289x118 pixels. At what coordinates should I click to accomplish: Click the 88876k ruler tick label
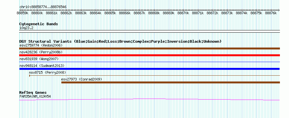click(x=271, y=13)
